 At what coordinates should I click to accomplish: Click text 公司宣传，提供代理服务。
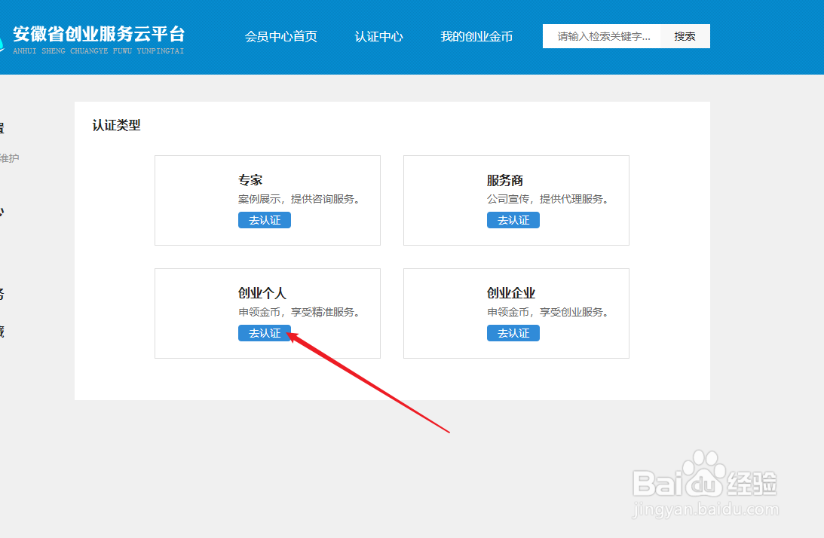(x=547, y=199)
